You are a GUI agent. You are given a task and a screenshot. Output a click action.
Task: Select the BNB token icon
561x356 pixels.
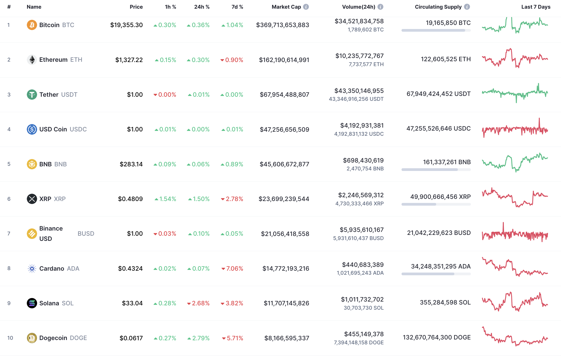32,164
